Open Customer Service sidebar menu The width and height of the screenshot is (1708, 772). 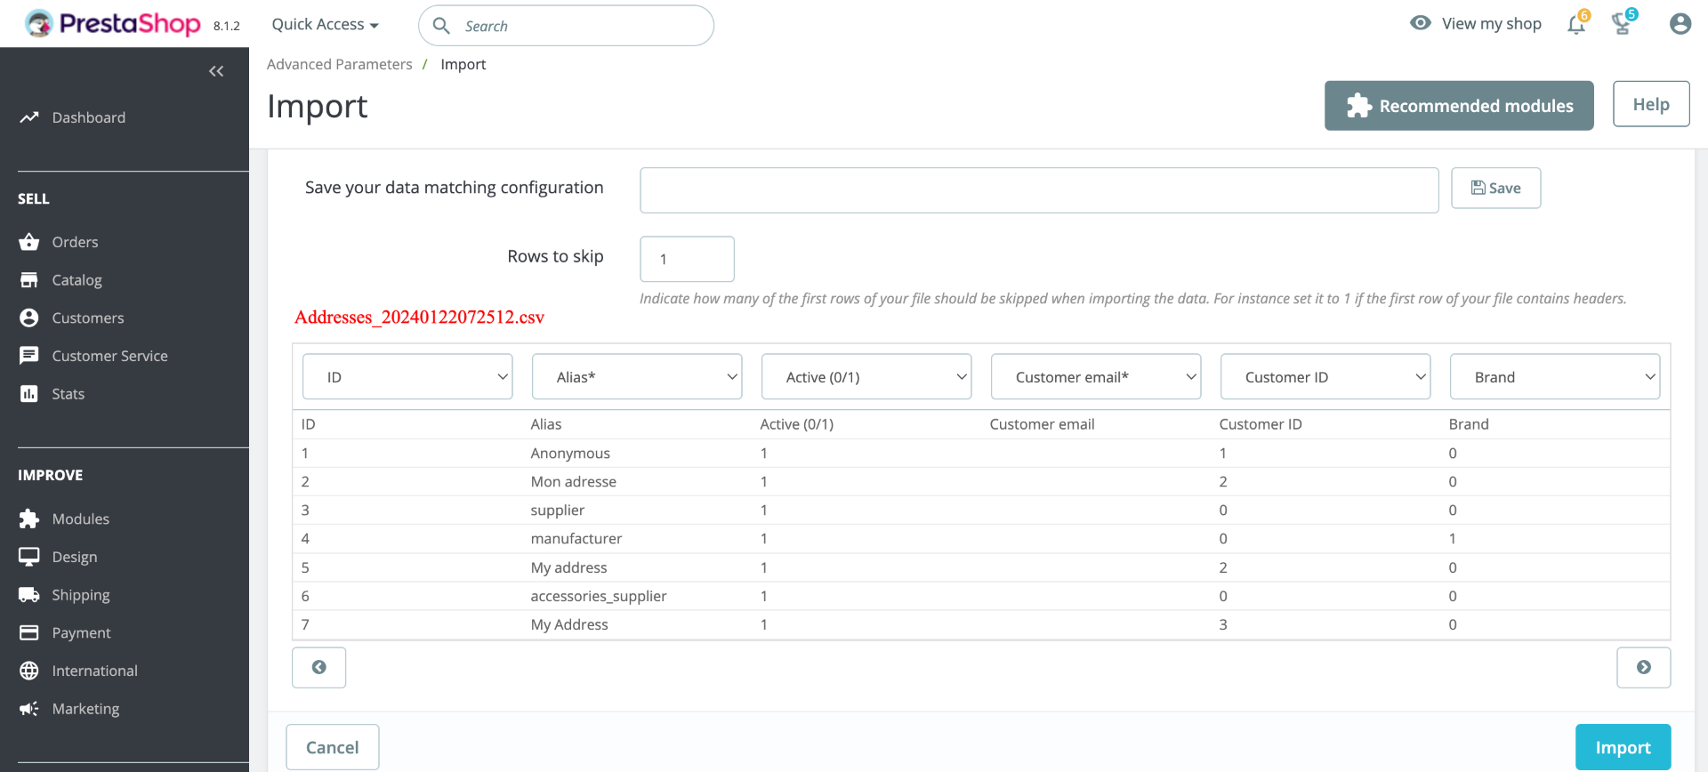(109, 356)
